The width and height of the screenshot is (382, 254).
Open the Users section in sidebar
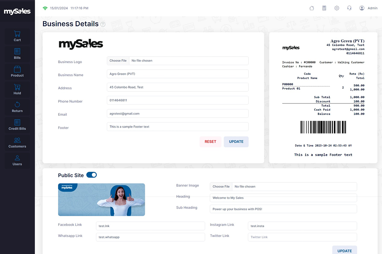click(x=17, y=160)
